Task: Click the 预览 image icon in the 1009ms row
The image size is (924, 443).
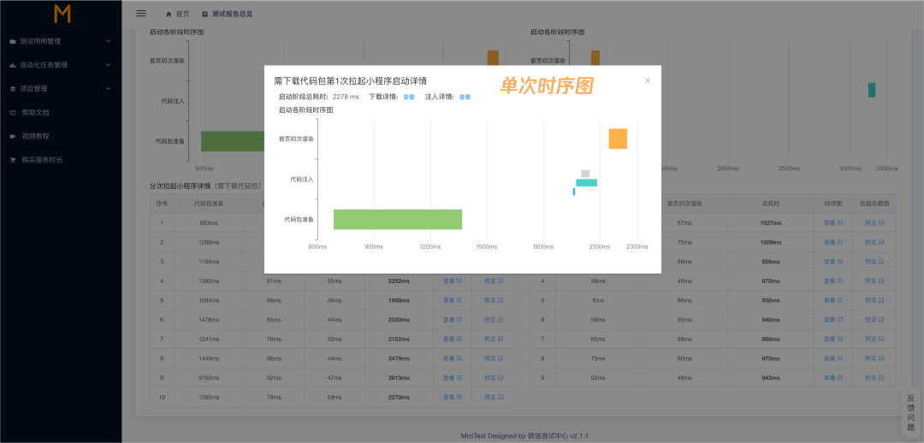Action: pyautogui.click(x=881, y=242)
